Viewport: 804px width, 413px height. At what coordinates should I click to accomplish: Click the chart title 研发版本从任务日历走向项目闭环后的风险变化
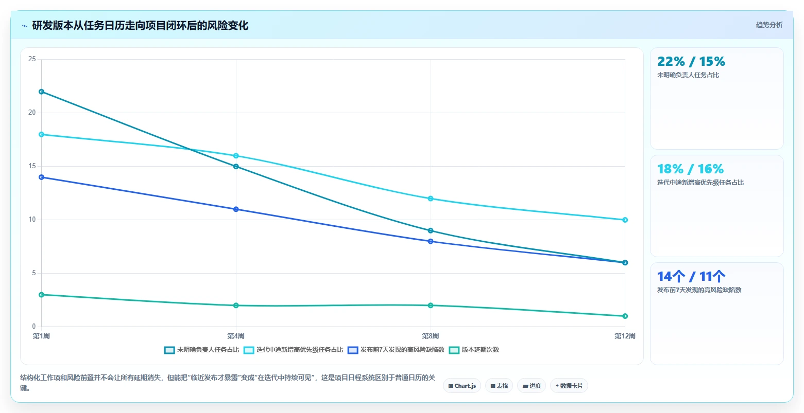point(140,26)
